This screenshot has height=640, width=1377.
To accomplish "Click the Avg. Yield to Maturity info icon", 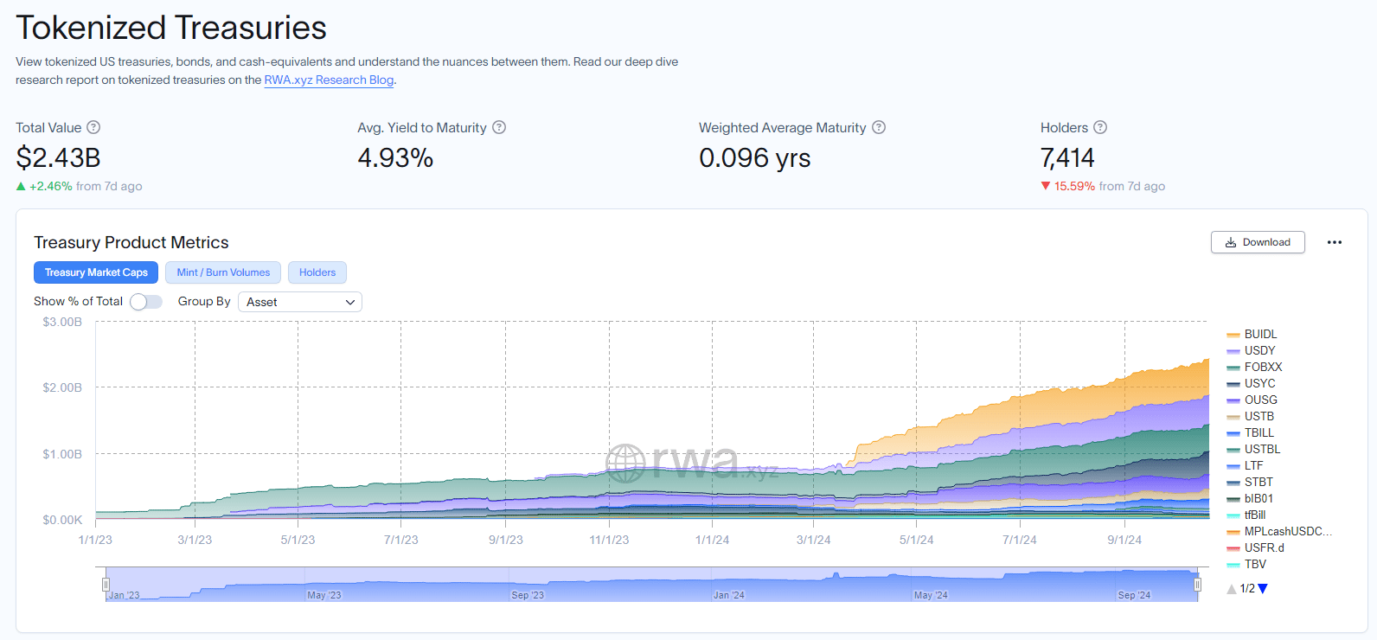I will click(499, 127).
